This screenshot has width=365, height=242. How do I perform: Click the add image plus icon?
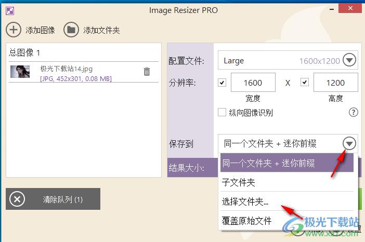click(14, 30)
